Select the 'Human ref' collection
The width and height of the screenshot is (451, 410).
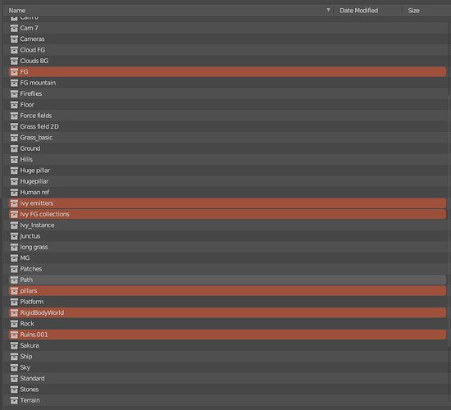[227, 193]
